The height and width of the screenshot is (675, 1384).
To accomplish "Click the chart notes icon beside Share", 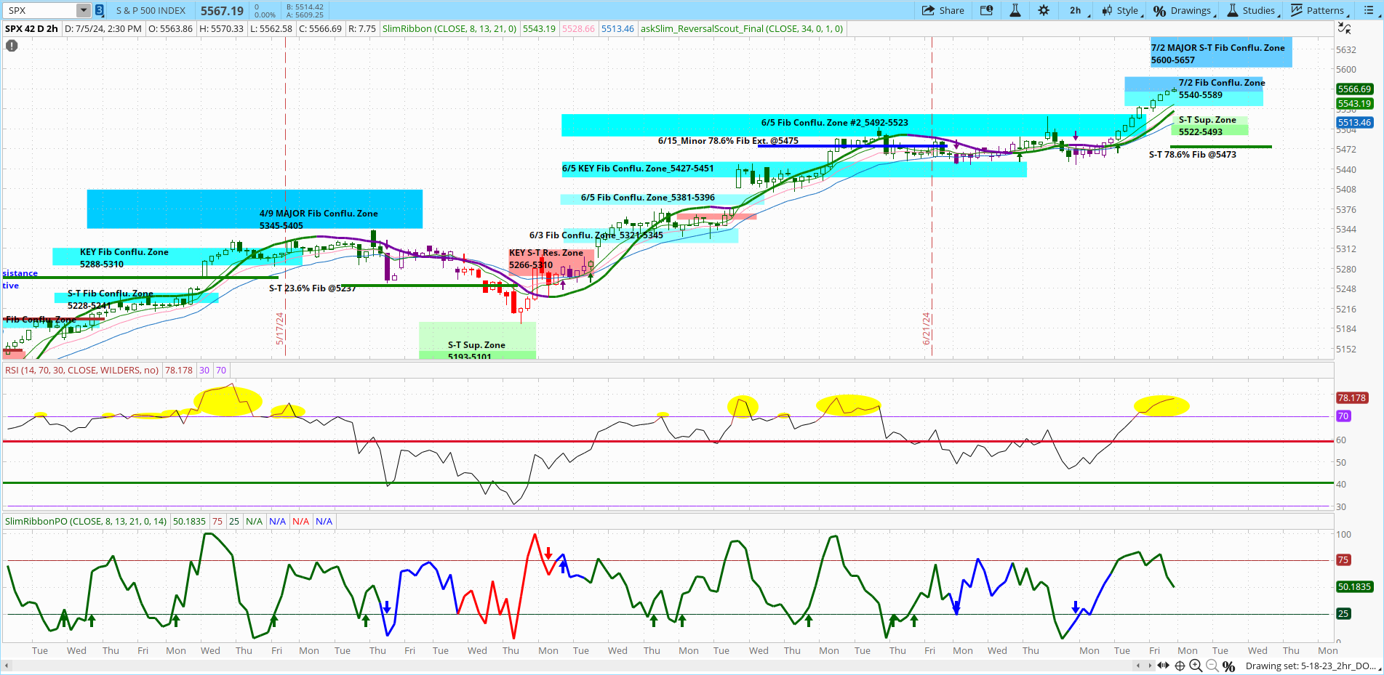I will [986, 10].
